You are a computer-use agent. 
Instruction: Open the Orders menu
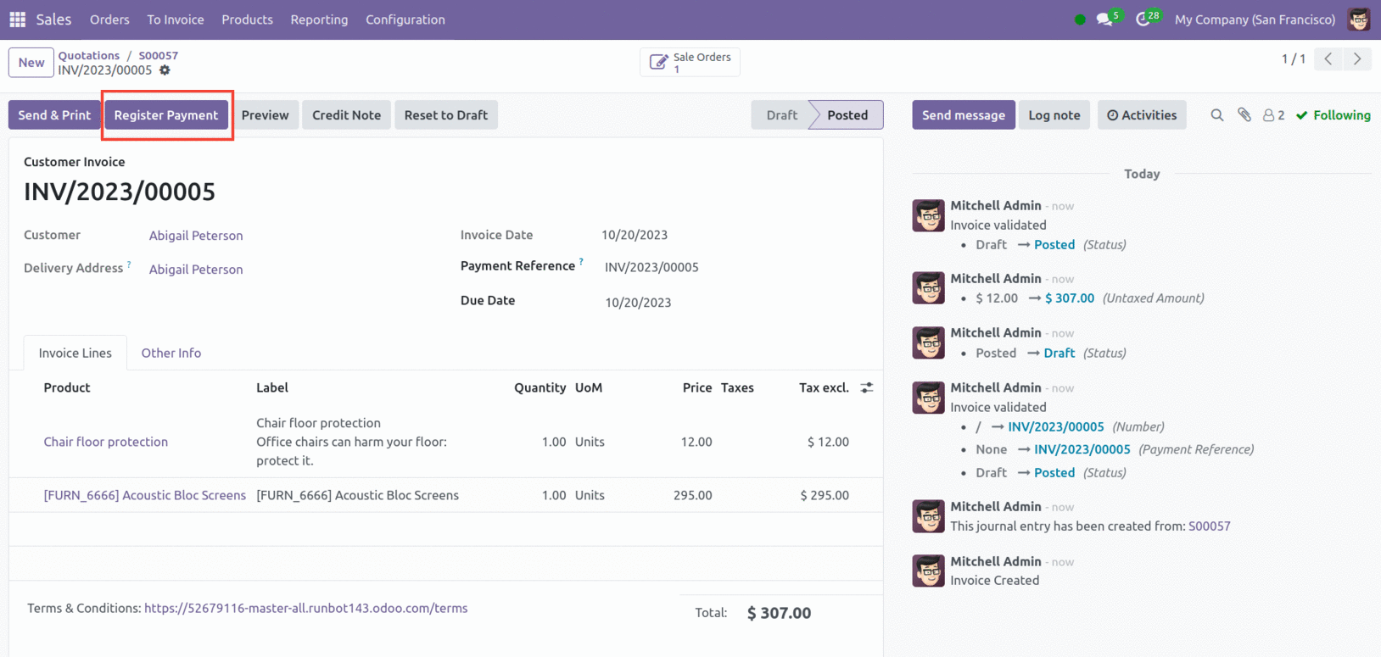(x=109, y=19)
